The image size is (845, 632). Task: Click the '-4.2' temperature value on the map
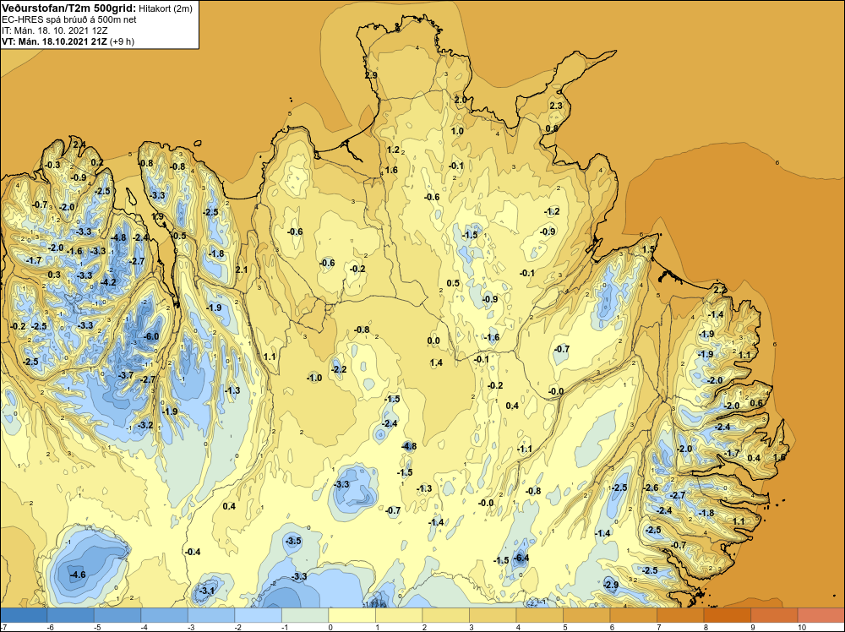tap(108, 282)
